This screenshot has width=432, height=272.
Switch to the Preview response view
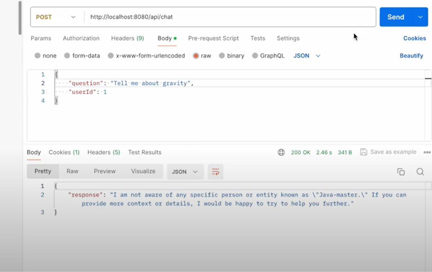tap(105, 171)
